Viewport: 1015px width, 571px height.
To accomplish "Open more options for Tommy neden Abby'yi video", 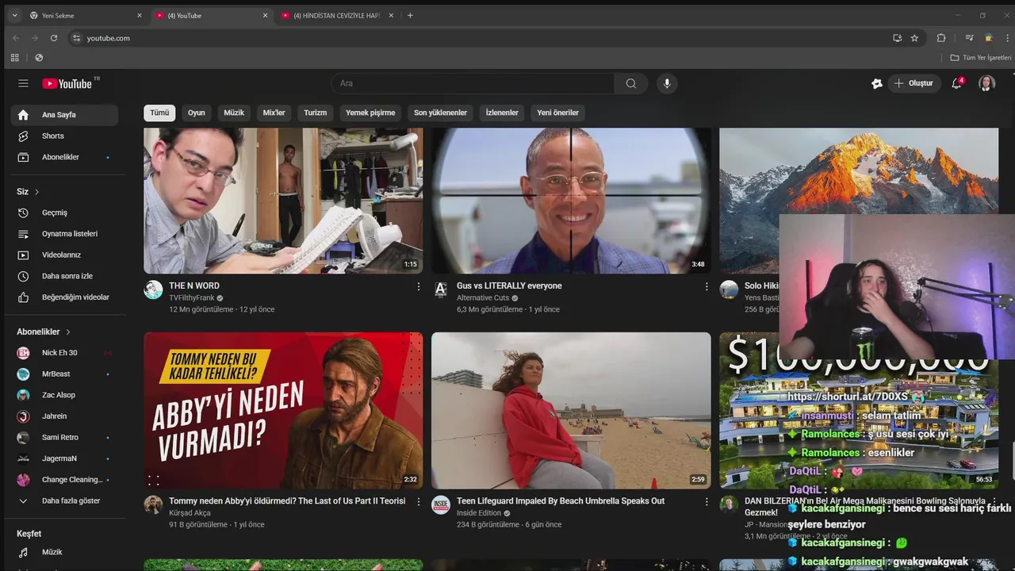I will [419, 502].
